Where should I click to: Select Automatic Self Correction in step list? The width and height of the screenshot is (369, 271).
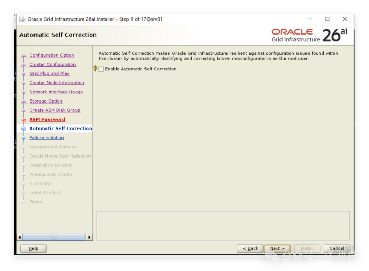click(x=60, y=128)
